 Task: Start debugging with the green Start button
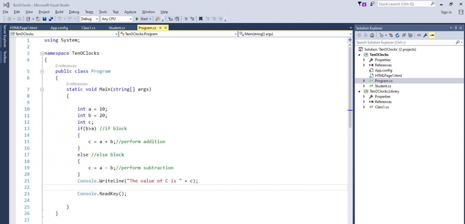point(143,19)
